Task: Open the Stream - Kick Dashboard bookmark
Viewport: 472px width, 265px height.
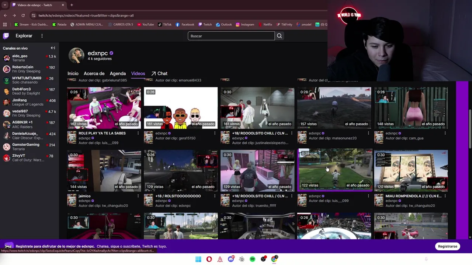Action: click(31, 25)
